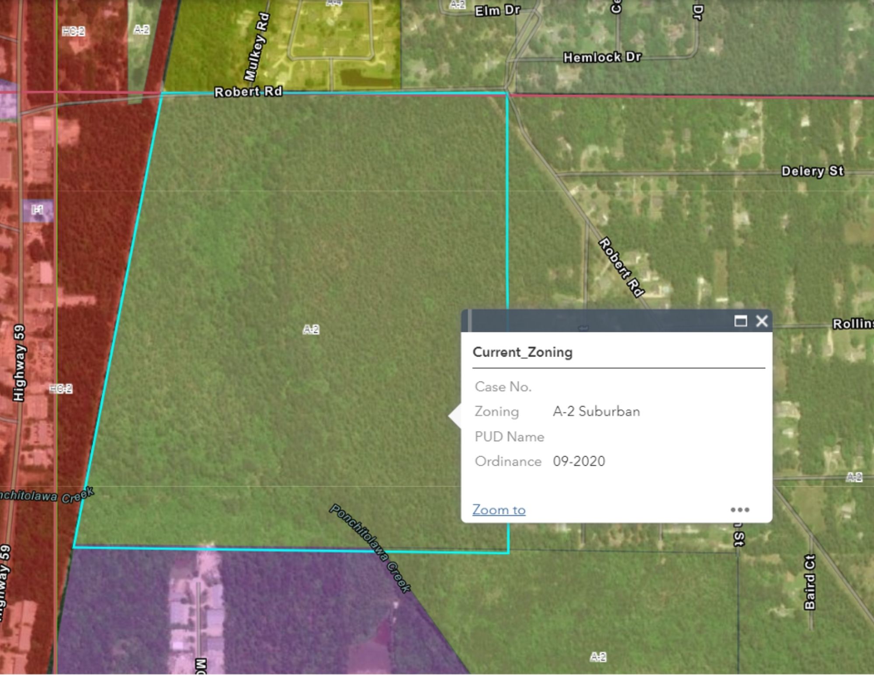Click the diagonal Robert Rd label
This screenshot has height=675, width=874.
(621, 267)
